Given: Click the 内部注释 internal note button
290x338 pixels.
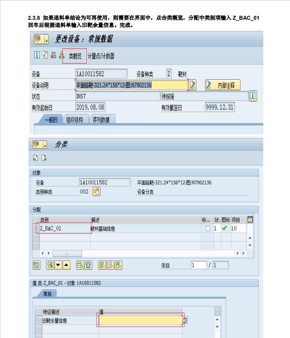Looking at the screenshot, I should coord(223,85).
